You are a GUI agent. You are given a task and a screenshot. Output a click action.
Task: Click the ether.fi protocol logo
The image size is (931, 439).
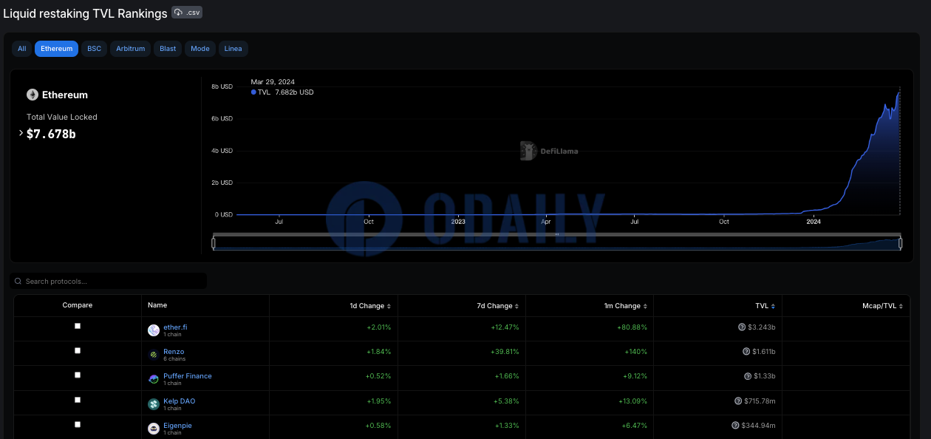coord(154,330)
